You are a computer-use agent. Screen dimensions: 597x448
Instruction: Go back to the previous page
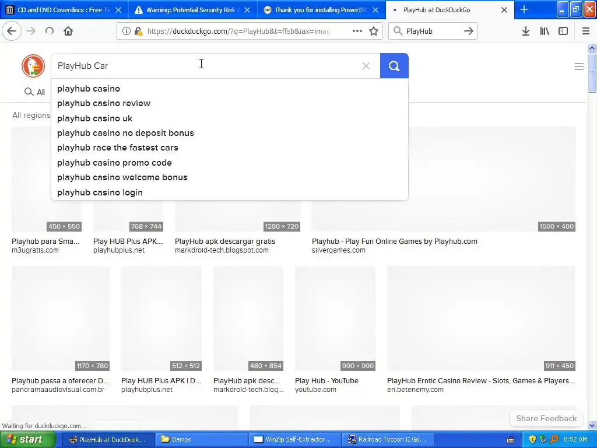click(x=12, y=32)
